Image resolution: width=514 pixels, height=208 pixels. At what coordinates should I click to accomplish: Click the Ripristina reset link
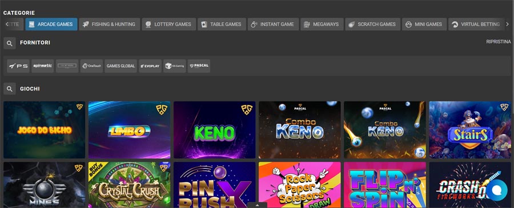pos(498,42)
